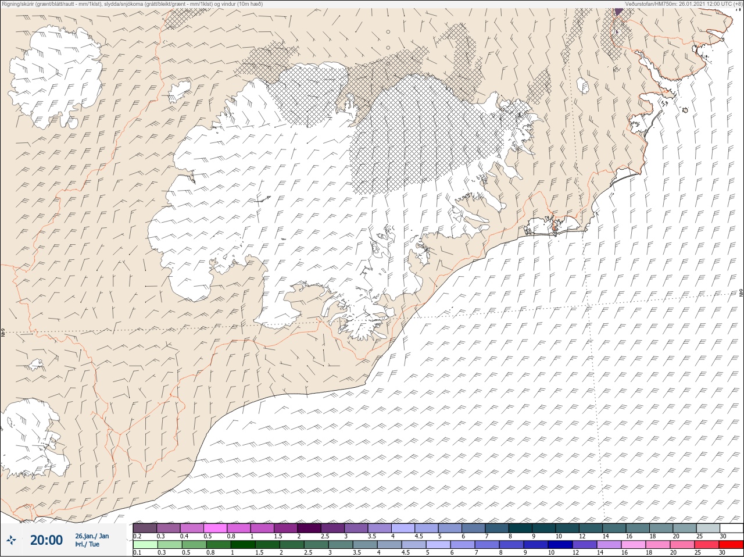This screenshot has height=557, width=744.
Task: Select upper legend swatch labeled 6
Action: (474, 528)
